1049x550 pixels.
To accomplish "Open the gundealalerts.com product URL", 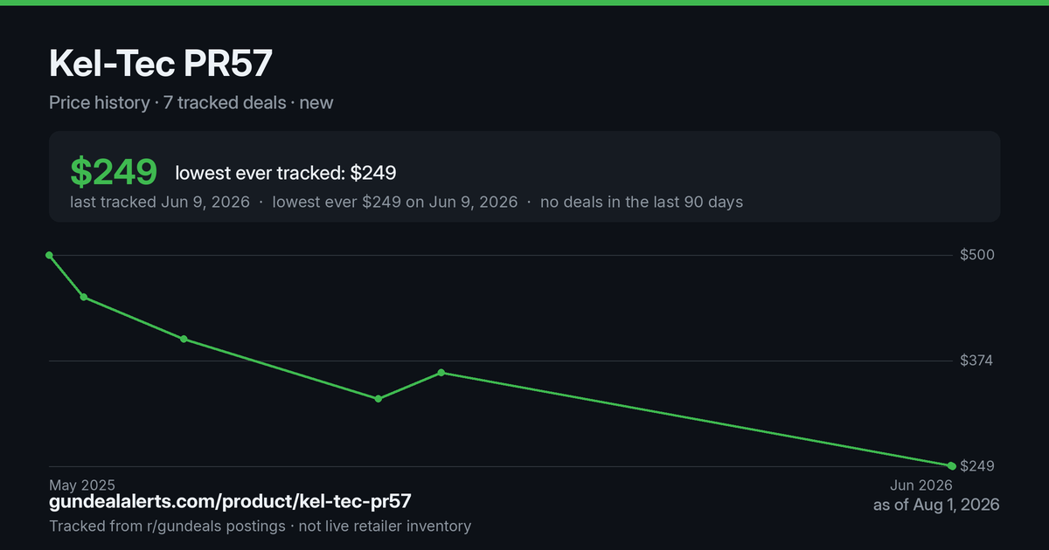I will tap(230, 502).
